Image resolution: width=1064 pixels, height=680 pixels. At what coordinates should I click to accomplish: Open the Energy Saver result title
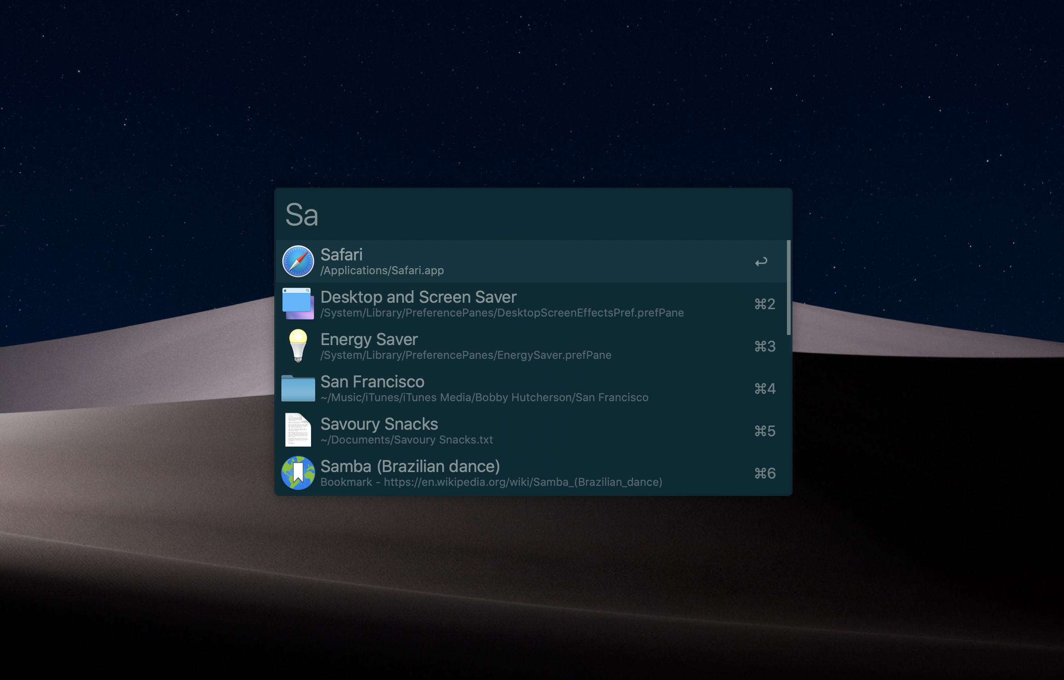coord(369,339)
